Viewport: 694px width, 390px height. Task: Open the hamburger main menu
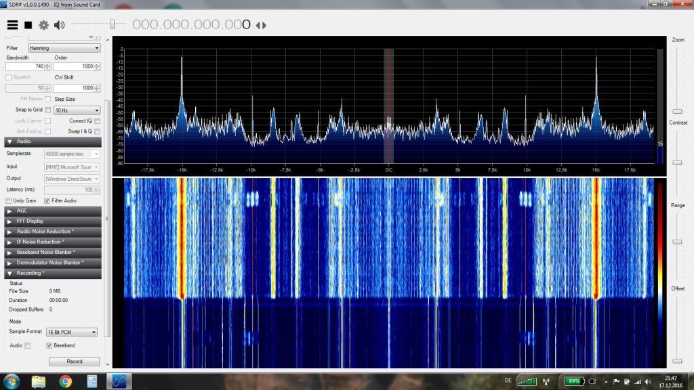coord(12,25)
